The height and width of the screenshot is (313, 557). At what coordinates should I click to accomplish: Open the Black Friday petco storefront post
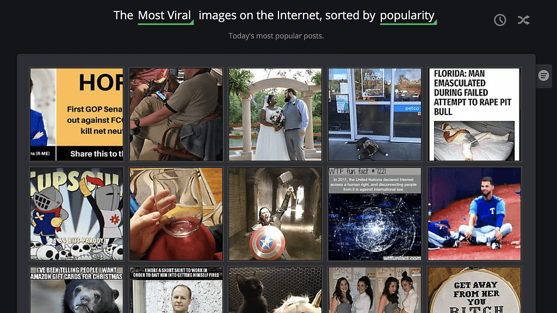[x=375, y=115]
